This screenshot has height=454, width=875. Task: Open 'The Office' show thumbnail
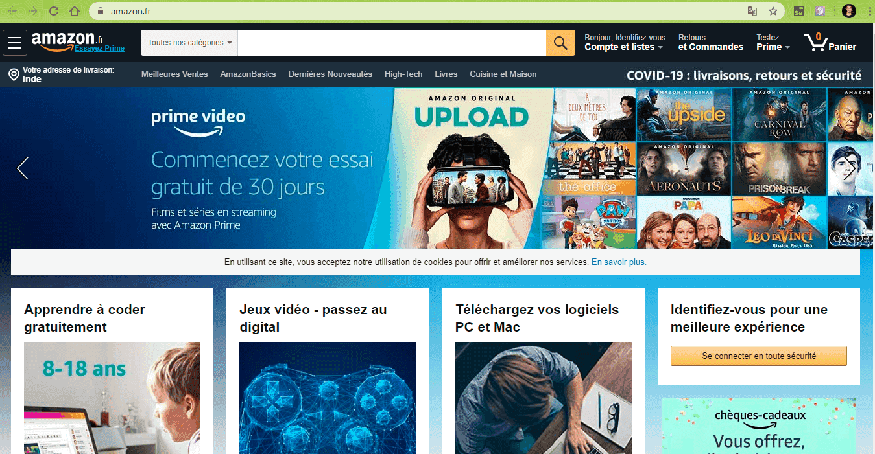tap(590, 169)
